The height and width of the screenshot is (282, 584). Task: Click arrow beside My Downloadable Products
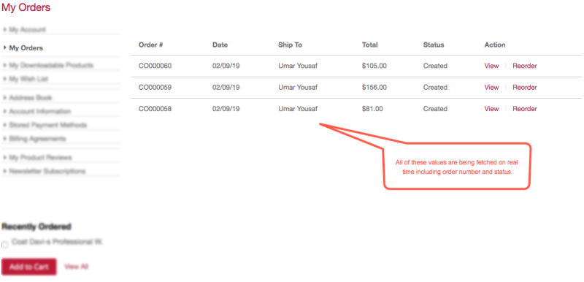click(x=5, y=65)
